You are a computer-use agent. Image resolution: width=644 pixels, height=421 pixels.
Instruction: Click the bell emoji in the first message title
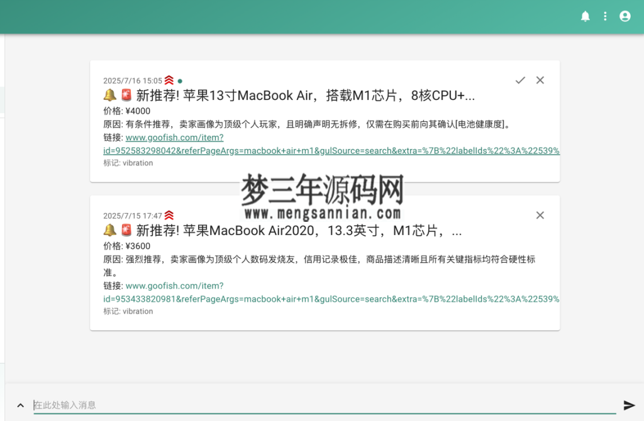point(109,96)
